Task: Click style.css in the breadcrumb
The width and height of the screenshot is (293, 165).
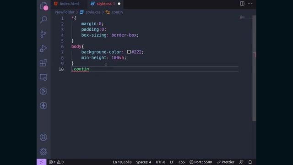Action: (x=93, y=12)
